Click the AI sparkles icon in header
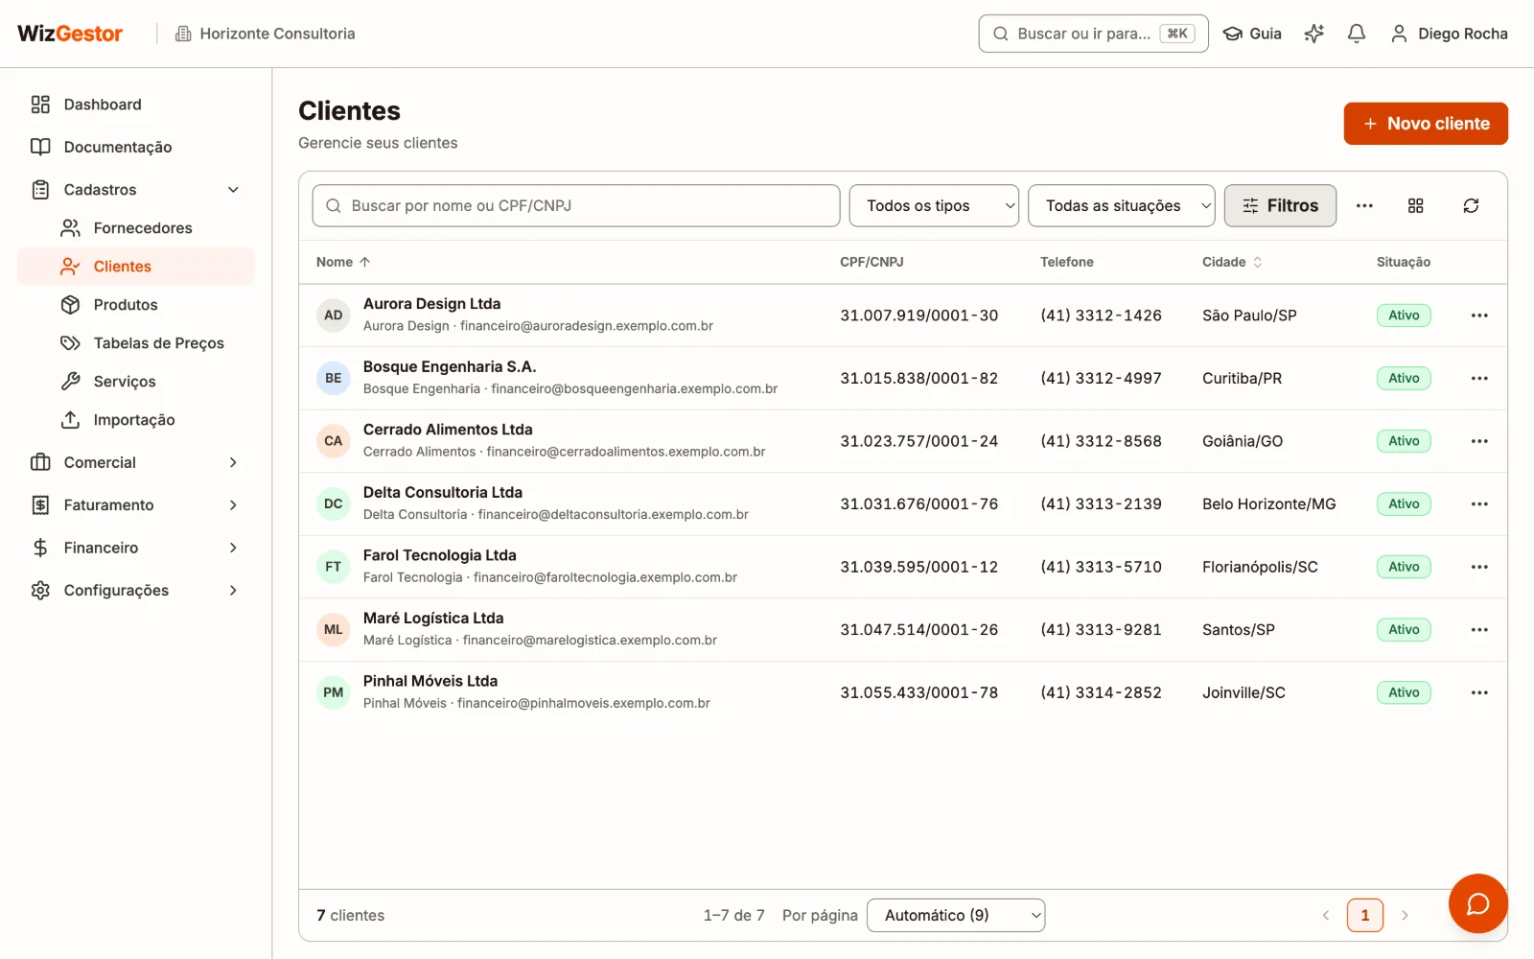1534x959 pixels. 1313,34
